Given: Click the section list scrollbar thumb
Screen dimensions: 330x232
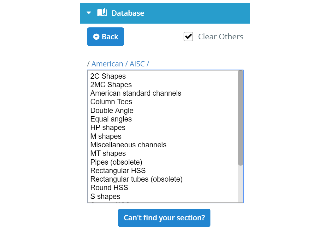Looking at the screenshot, I should pyautogui.click(x=240, y=118).
